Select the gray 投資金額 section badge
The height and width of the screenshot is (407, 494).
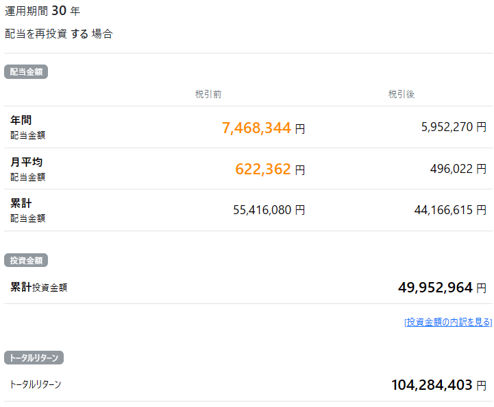tap(25, 261)
